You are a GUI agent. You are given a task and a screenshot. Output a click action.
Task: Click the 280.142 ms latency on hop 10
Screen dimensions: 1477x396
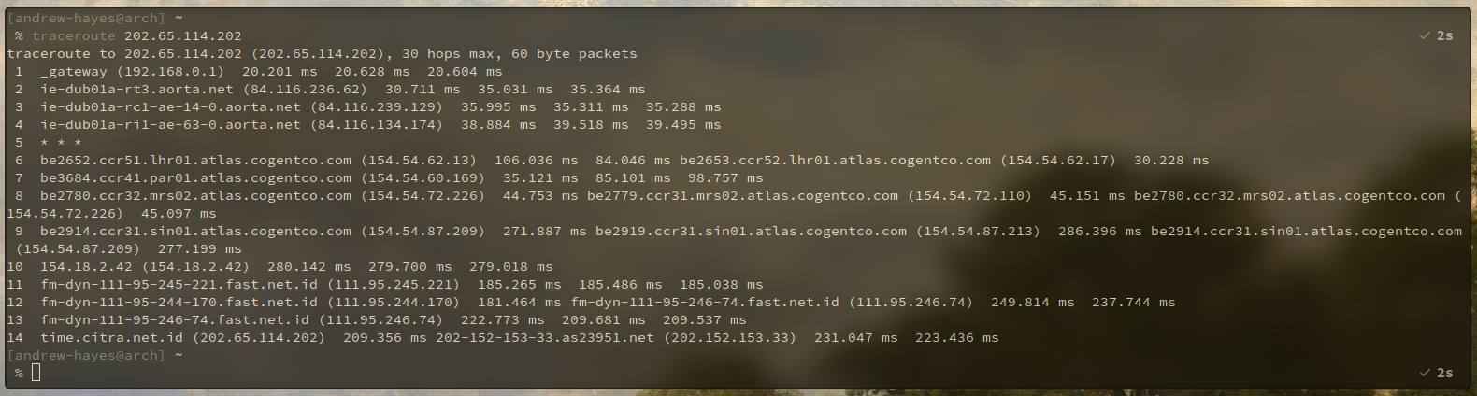click(309, 266)
